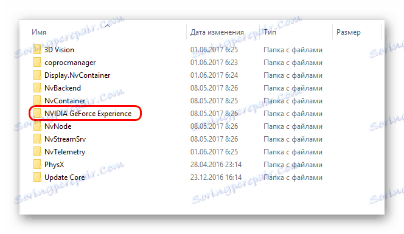This screenshot has height=234, width=404.
Task: Click date 01.06.2017 6:23 of coprocmanager
Action: pyautogui.click(x=214, y=63)
